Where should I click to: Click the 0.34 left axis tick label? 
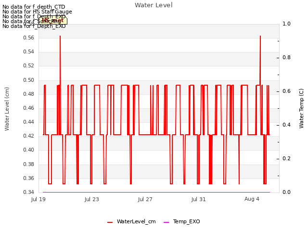pos(29,192)
